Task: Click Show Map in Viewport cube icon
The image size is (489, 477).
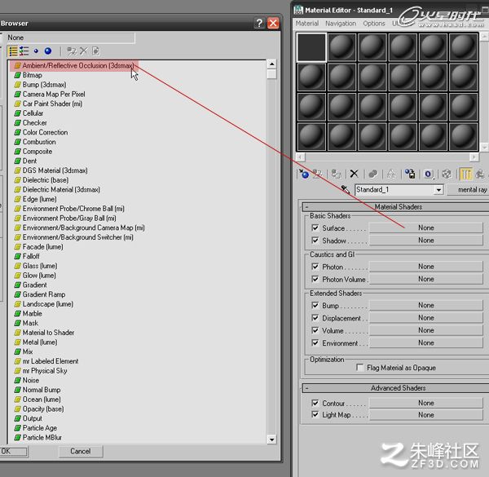Action: (x=447, y=174)
